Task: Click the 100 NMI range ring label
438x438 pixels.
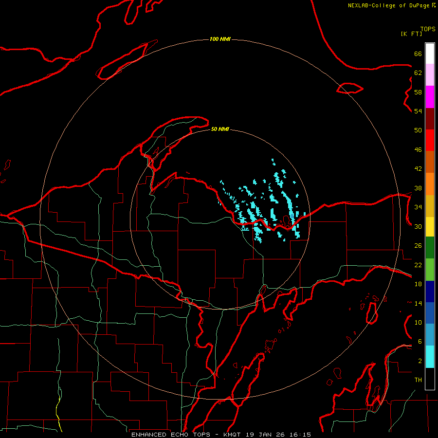Action: (x=220, y=39)
